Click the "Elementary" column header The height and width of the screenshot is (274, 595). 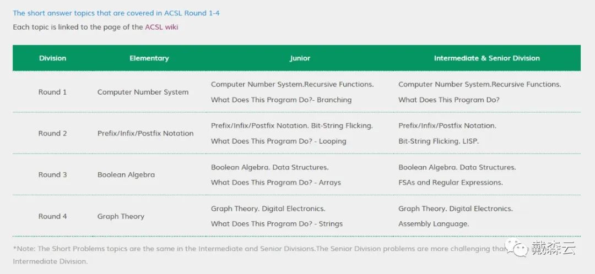tap(149, 58)
